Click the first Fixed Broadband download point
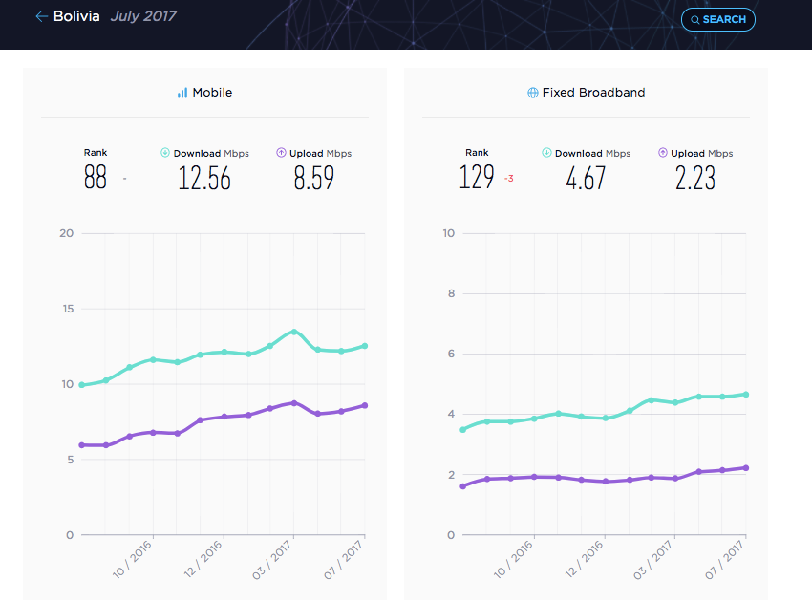812x602 pixels. pos(463,429)
